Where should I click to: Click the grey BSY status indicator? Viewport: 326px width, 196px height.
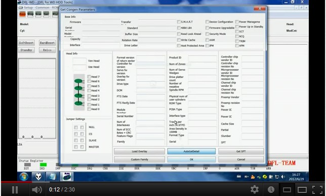click(27, 165)
